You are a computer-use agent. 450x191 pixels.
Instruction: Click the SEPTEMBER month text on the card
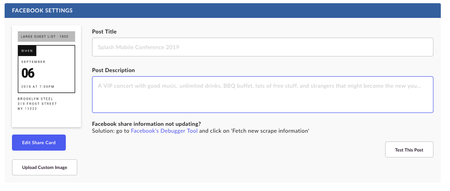click(x=33, y=62)
